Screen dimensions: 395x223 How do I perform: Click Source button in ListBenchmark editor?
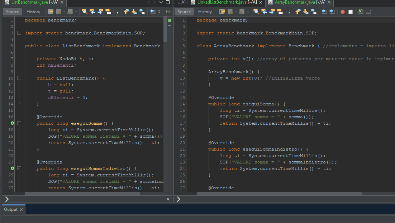click(x=12, y=11)
